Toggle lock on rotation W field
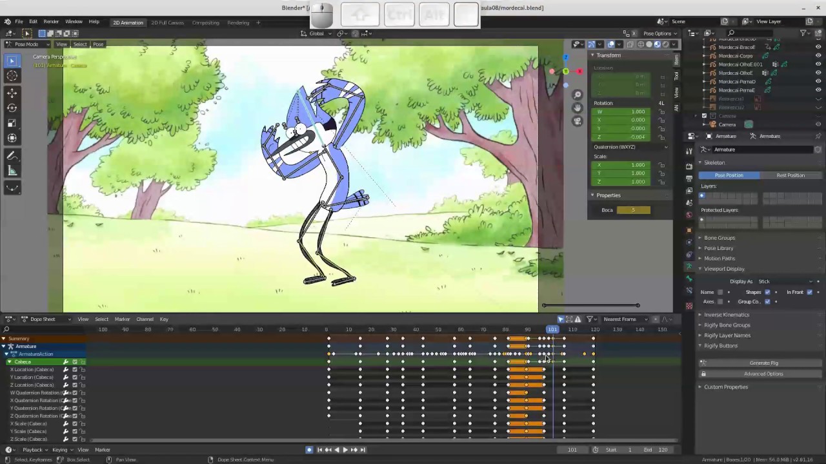 pos(661,112)
